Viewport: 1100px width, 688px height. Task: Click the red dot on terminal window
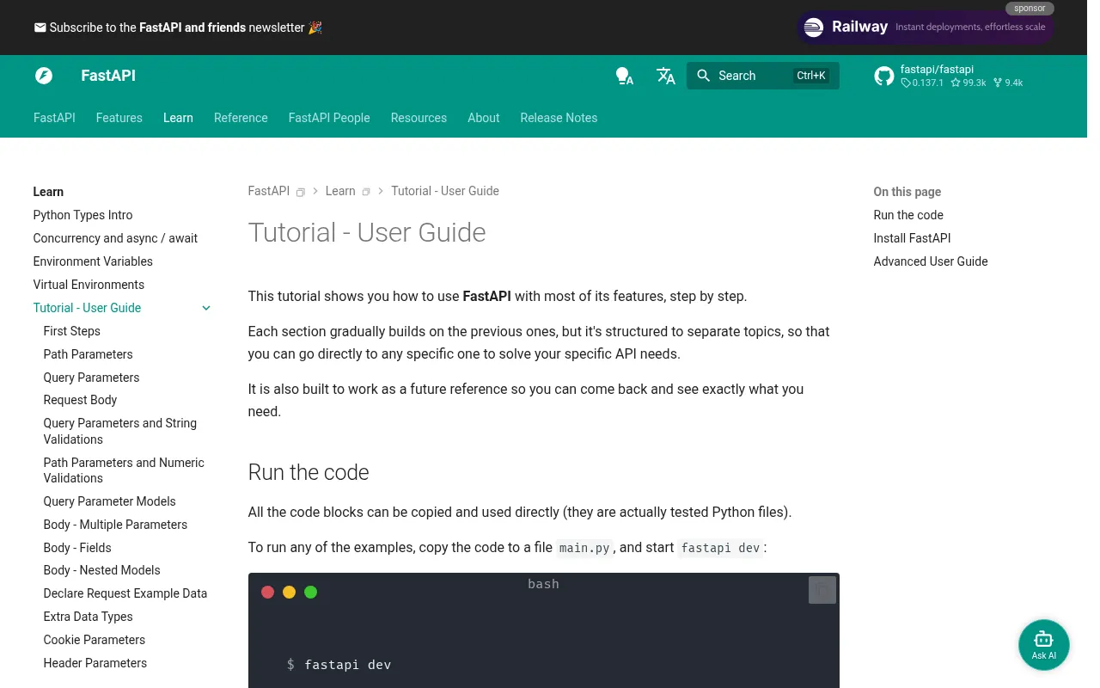tap(267, 592)
